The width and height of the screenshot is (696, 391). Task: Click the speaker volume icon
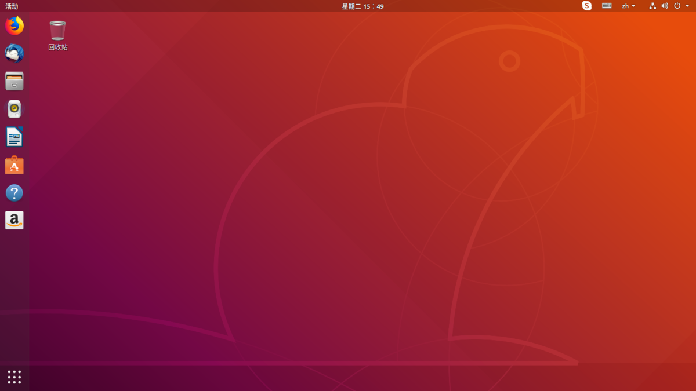tap(665, 6)
